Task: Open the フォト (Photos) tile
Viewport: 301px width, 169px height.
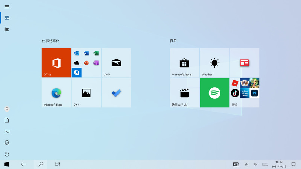Action: [x=87, y=93]
